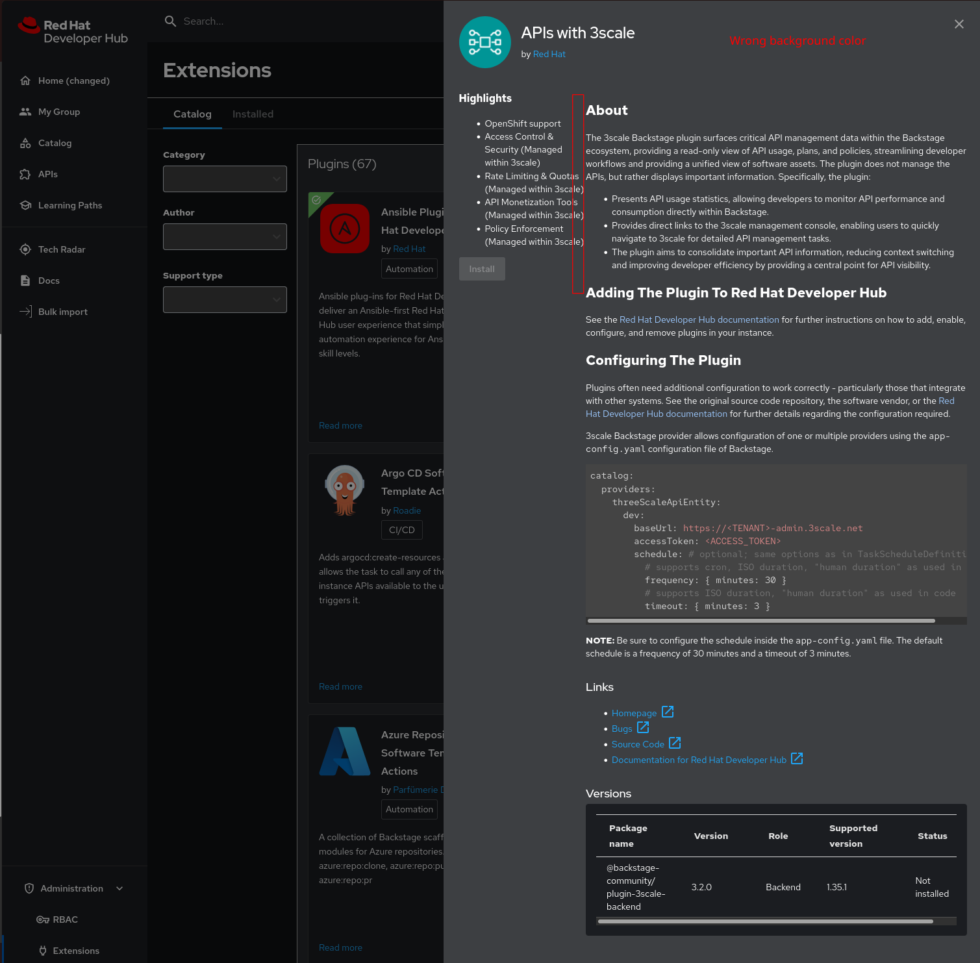Switch to the Installed tab
980x963 pixels.
pyautogui.click(x=253, y=114)
